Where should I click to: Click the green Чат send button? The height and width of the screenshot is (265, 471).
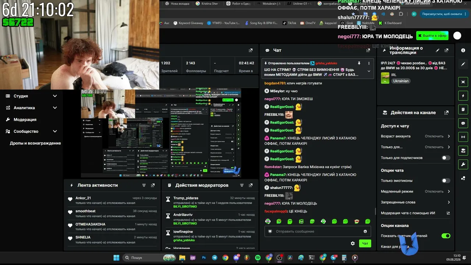[x=365, y=243]
